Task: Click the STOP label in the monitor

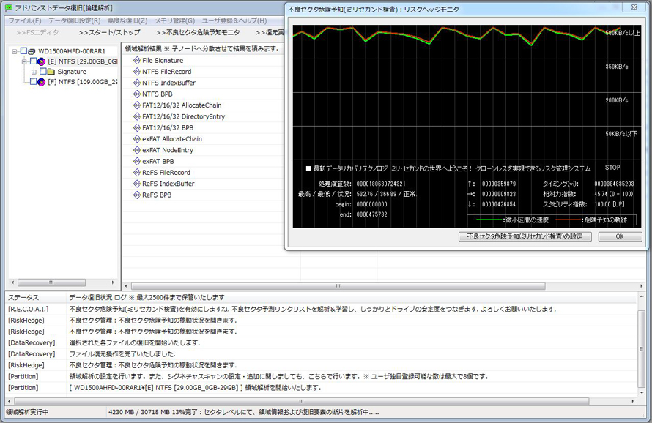Action: (612, 168)
